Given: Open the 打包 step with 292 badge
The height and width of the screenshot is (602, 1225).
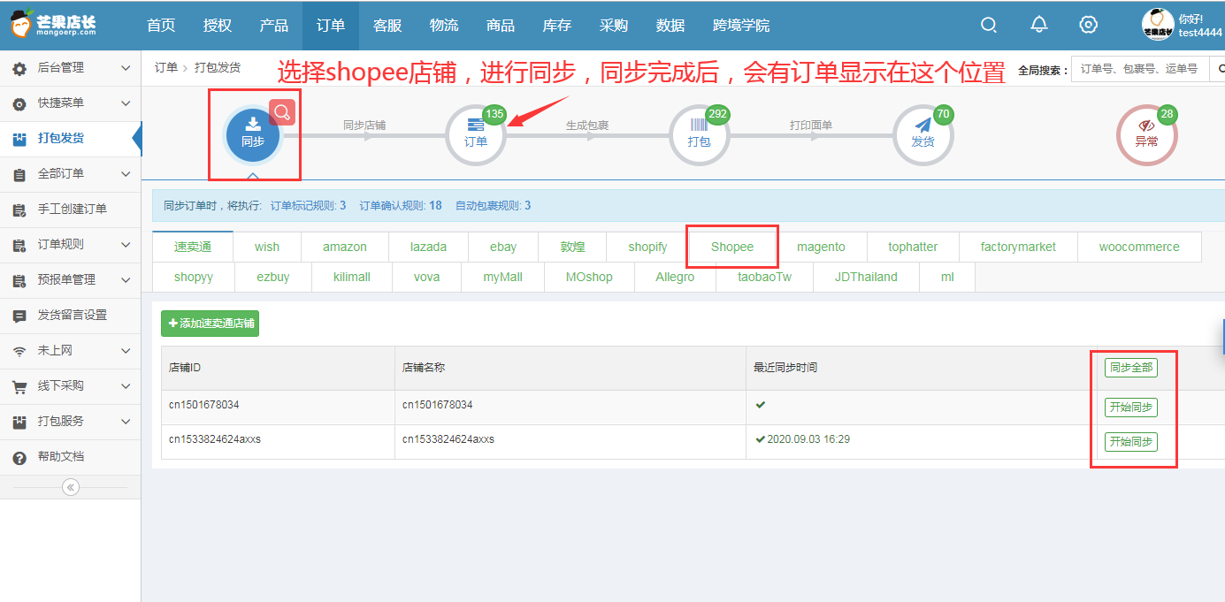Looking at the screenshot, I should pyautogui.click(x=699, y=135).
